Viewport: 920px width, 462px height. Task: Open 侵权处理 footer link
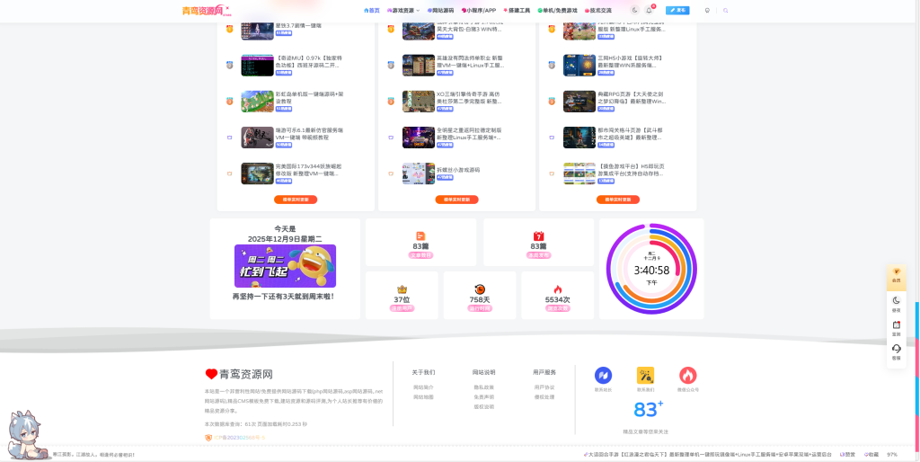click(544, 397)
